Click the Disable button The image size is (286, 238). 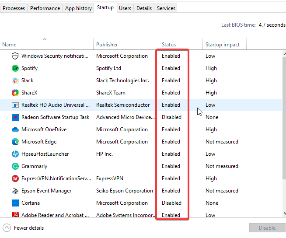click(267, 228)
